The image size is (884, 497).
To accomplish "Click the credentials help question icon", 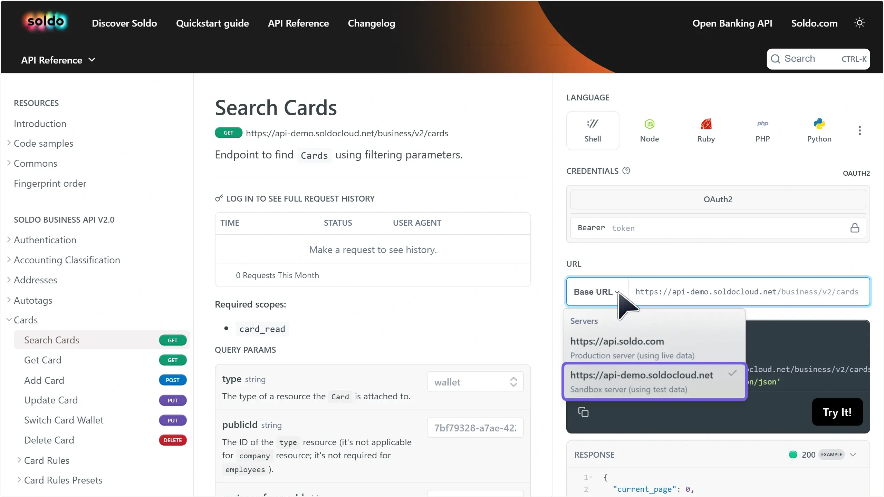I will pos(626,171).
